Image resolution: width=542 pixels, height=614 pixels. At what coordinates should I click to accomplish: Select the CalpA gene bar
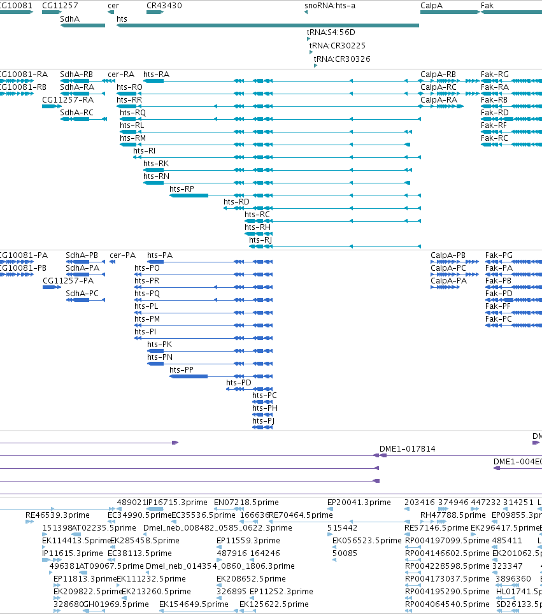coord(450,12)
